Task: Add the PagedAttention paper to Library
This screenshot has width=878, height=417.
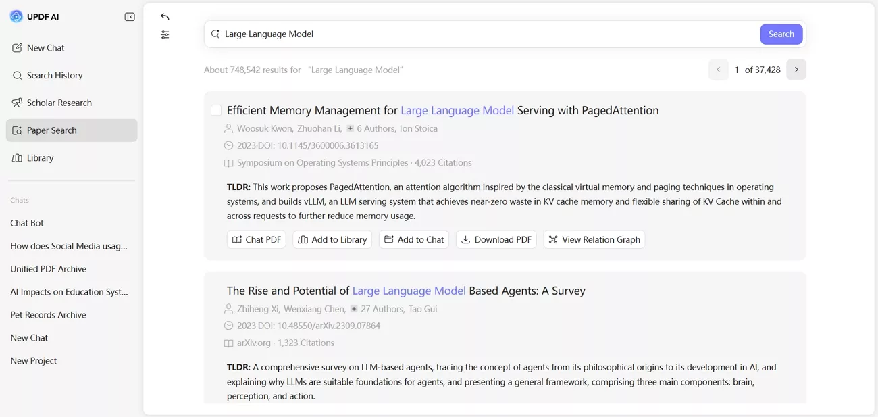Action: click(332, 239)
